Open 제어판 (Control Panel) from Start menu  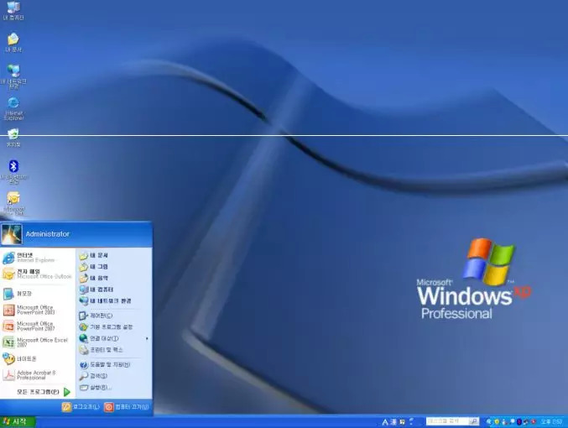click(x=99, y=316)
